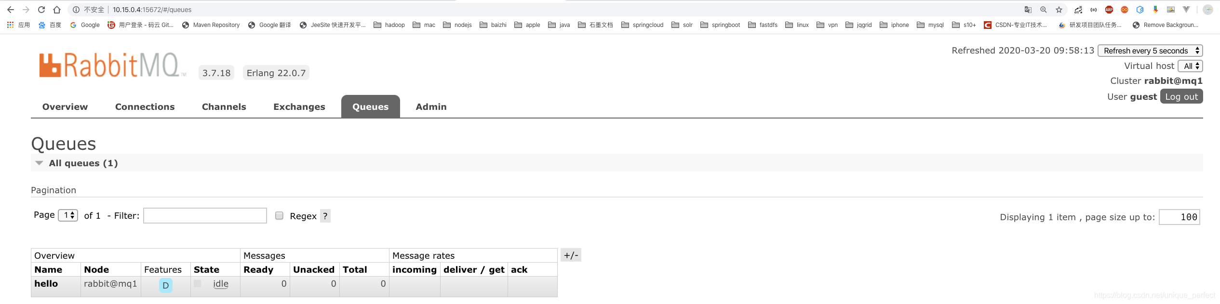Collapse the All queues section
Viewport: 1220px width, 304px height.
(40, 163)
